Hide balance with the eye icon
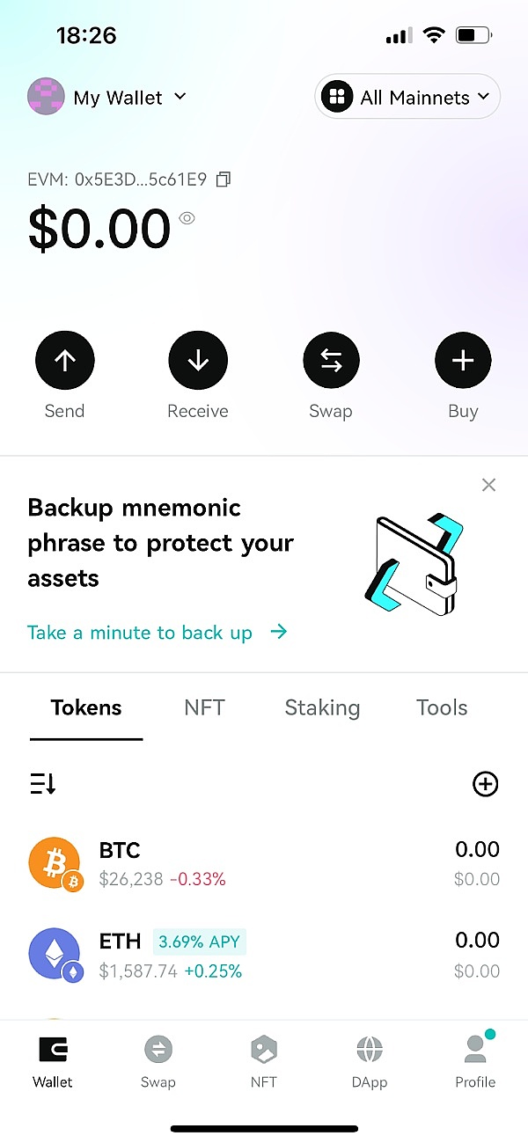The height and width of the screenshot is (1143, 528). click(x=187, y=218)
